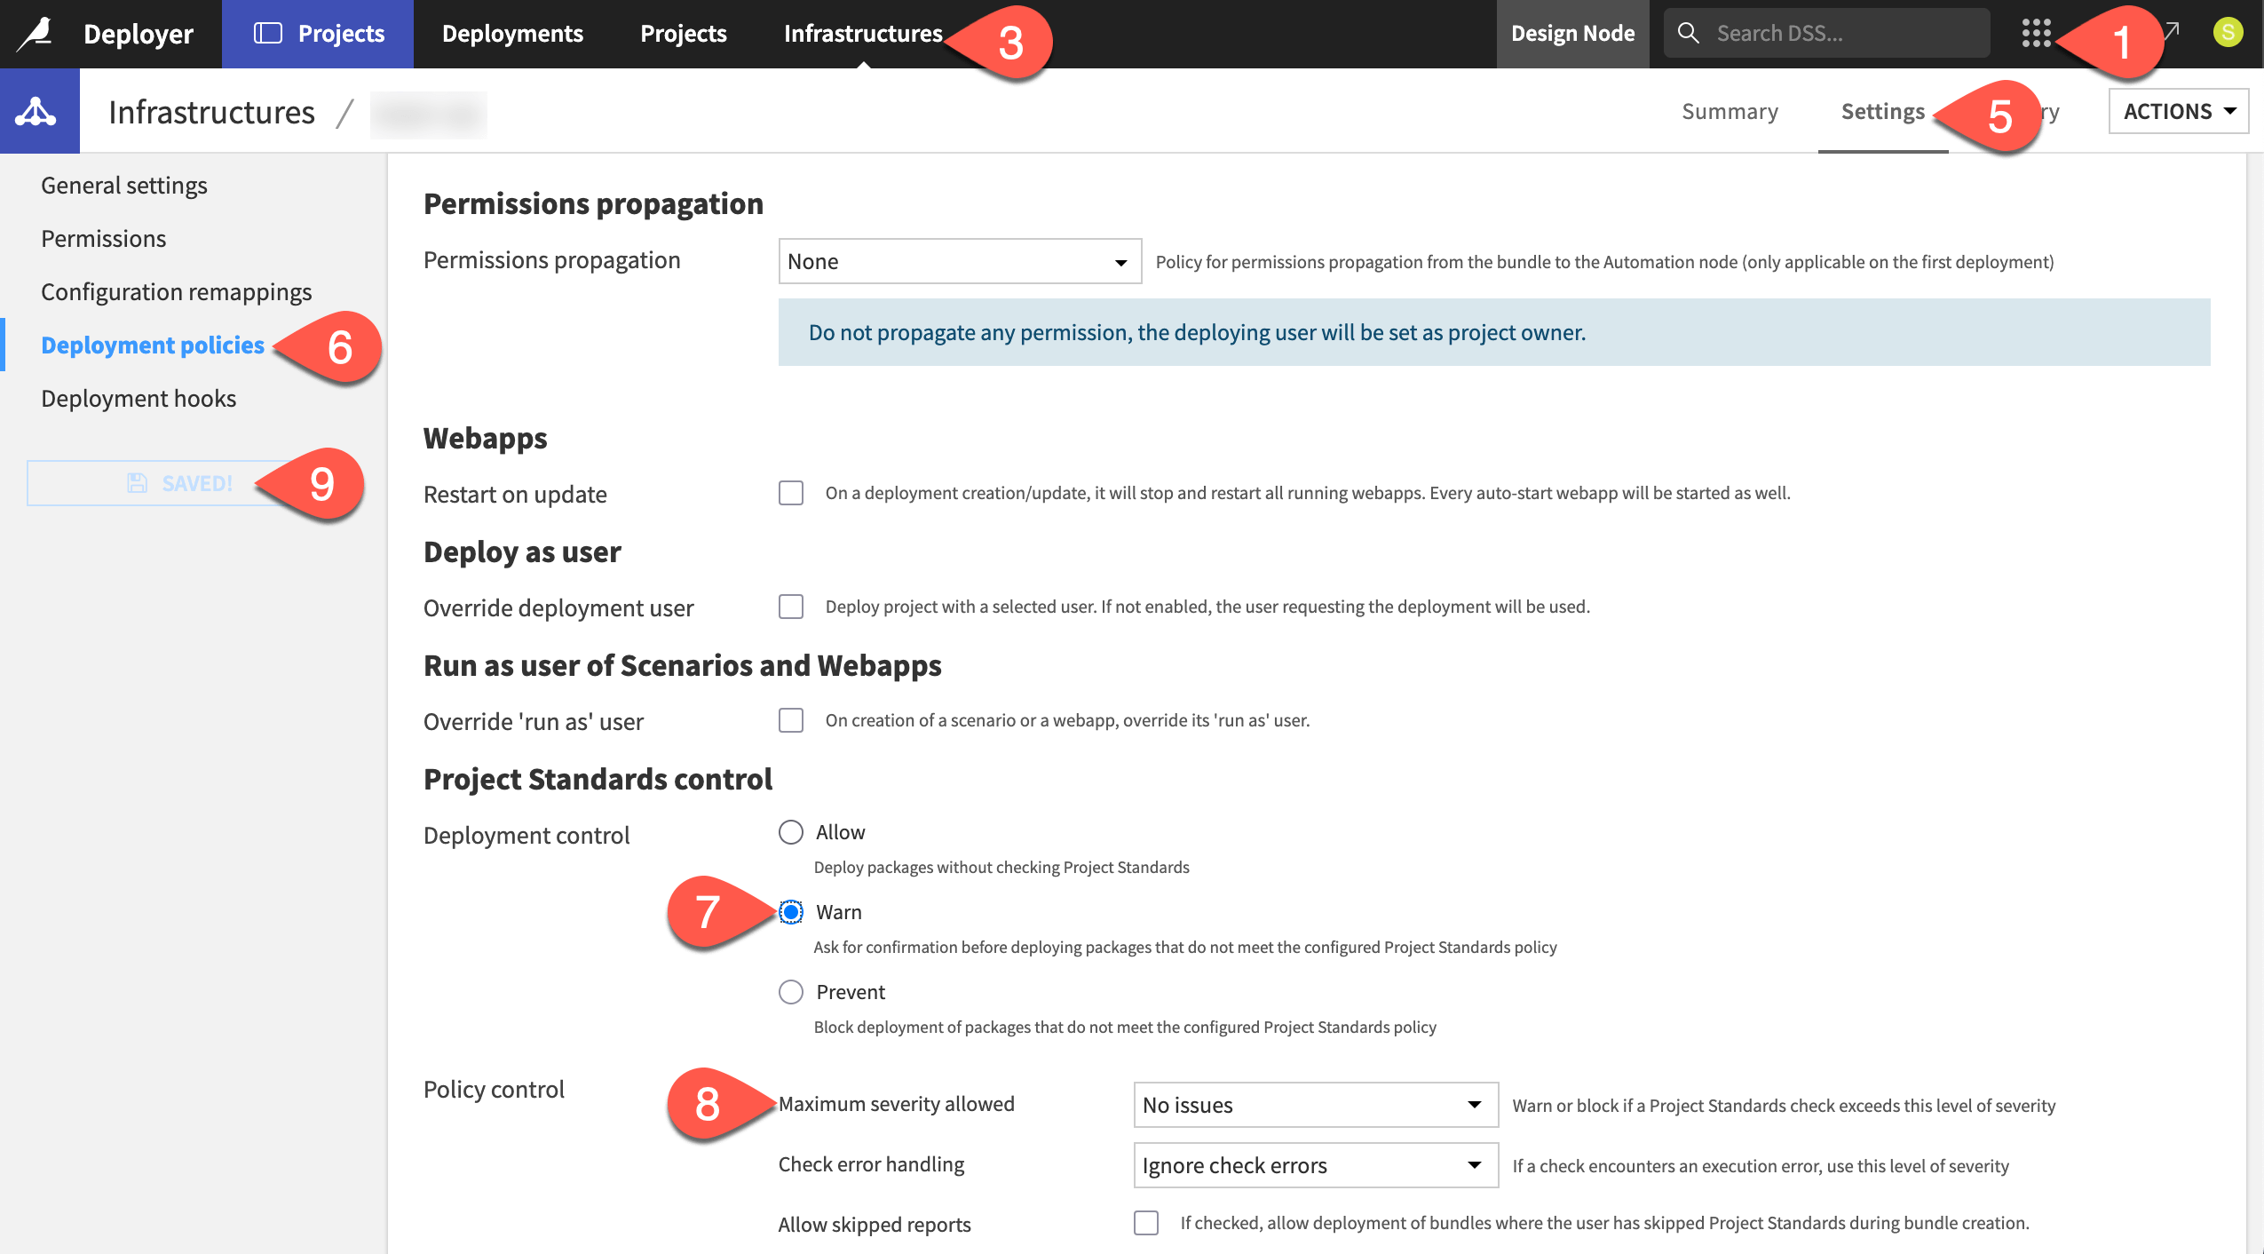The height and width of the screenshot is (1254, 2264).
Task: Click the save icon on the SAVED! button
Action: tap(138, 482)
